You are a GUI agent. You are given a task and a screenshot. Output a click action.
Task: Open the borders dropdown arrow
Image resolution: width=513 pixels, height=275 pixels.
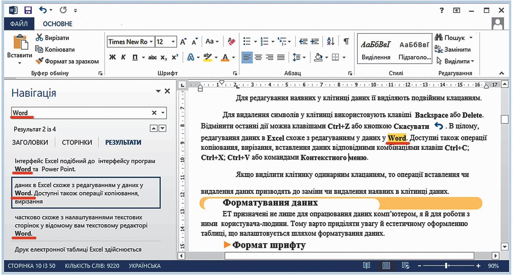344,57
